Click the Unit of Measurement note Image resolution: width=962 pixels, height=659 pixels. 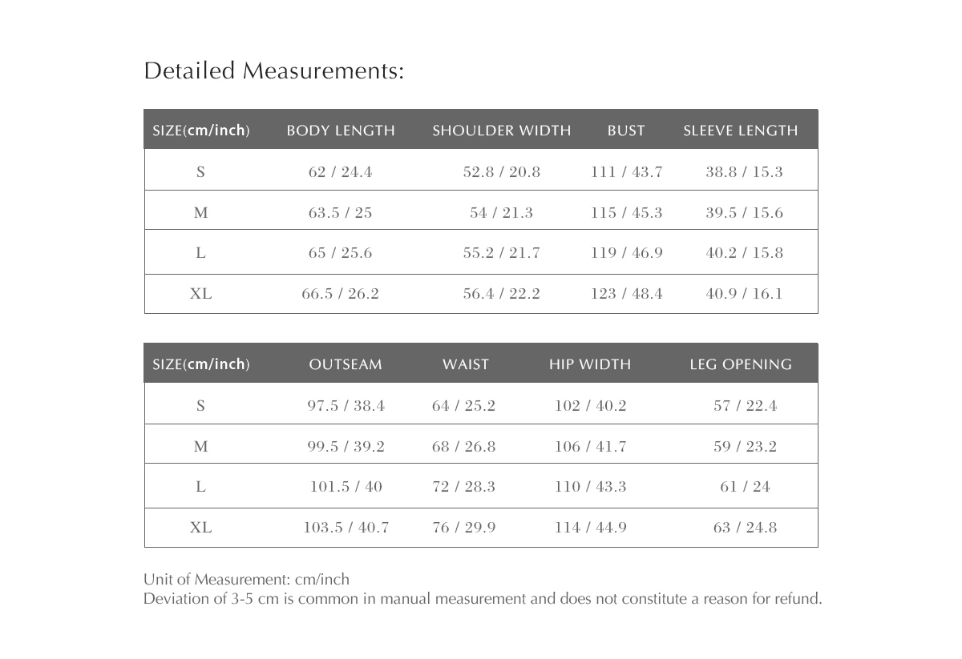247,580
